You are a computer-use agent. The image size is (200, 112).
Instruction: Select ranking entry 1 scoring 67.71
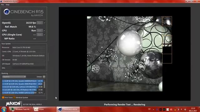(x=22, y=81)
